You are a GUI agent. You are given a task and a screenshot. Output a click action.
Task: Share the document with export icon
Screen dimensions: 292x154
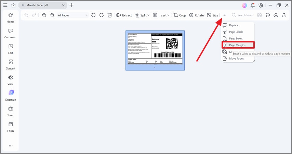pyautogui.click(x=284, y=15)
